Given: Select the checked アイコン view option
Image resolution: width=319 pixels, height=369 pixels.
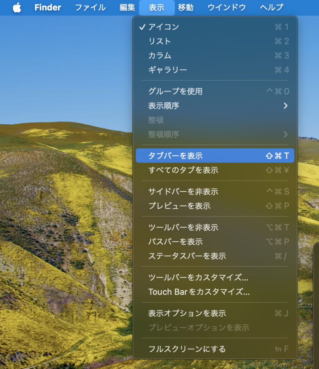Looking at the screenshot, I should 215,27.
